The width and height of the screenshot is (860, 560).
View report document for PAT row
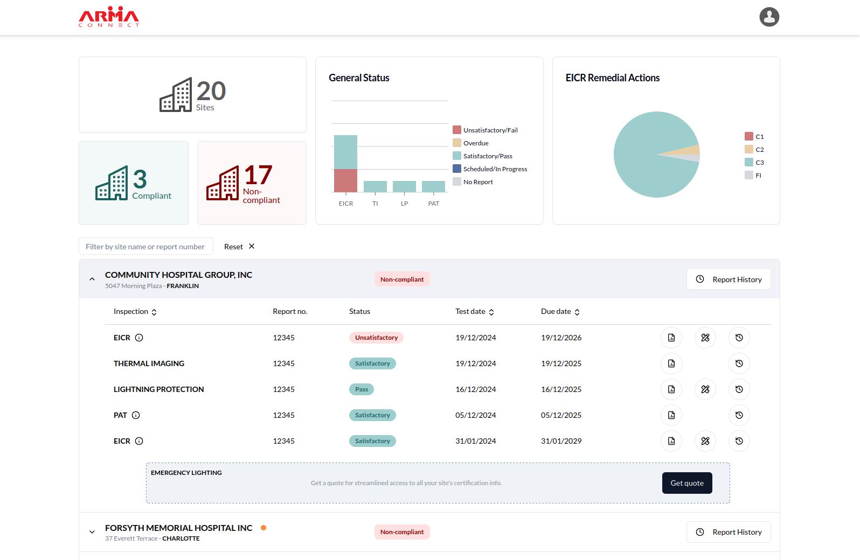point(671,415)
